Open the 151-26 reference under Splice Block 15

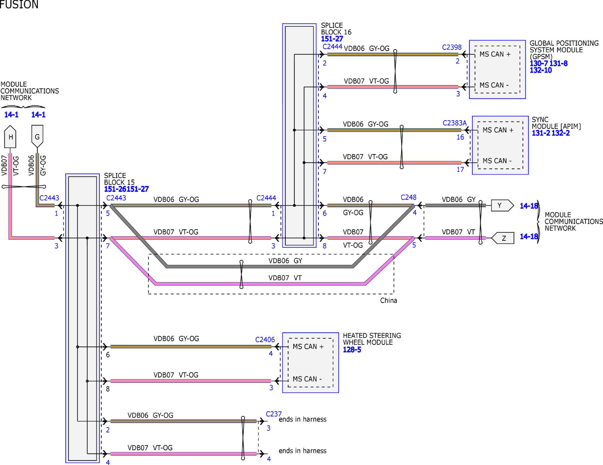[115, 189]
